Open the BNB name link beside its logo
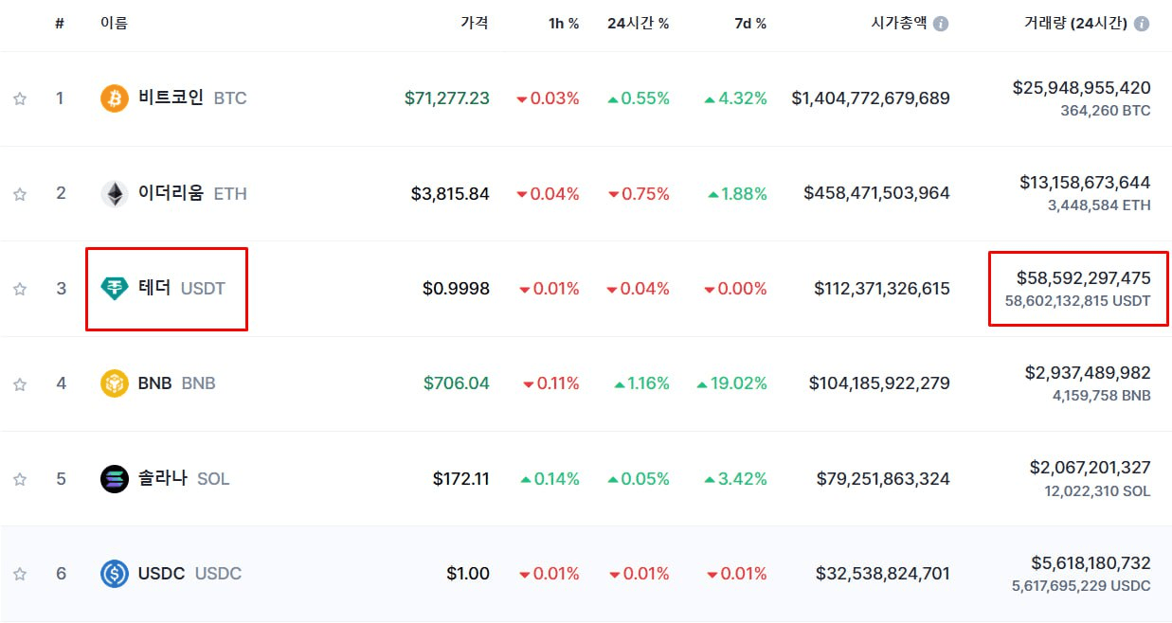1172x623 pixels. point(154,383)
